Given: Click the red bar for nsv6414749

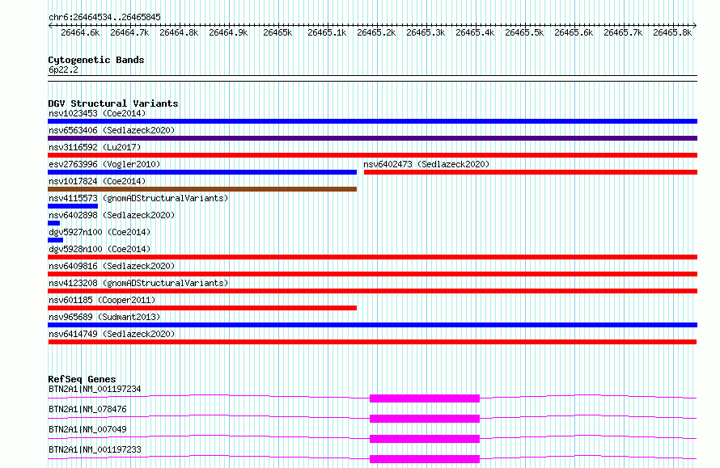Looking at the screenshot, I should click(x=372, y=342).
